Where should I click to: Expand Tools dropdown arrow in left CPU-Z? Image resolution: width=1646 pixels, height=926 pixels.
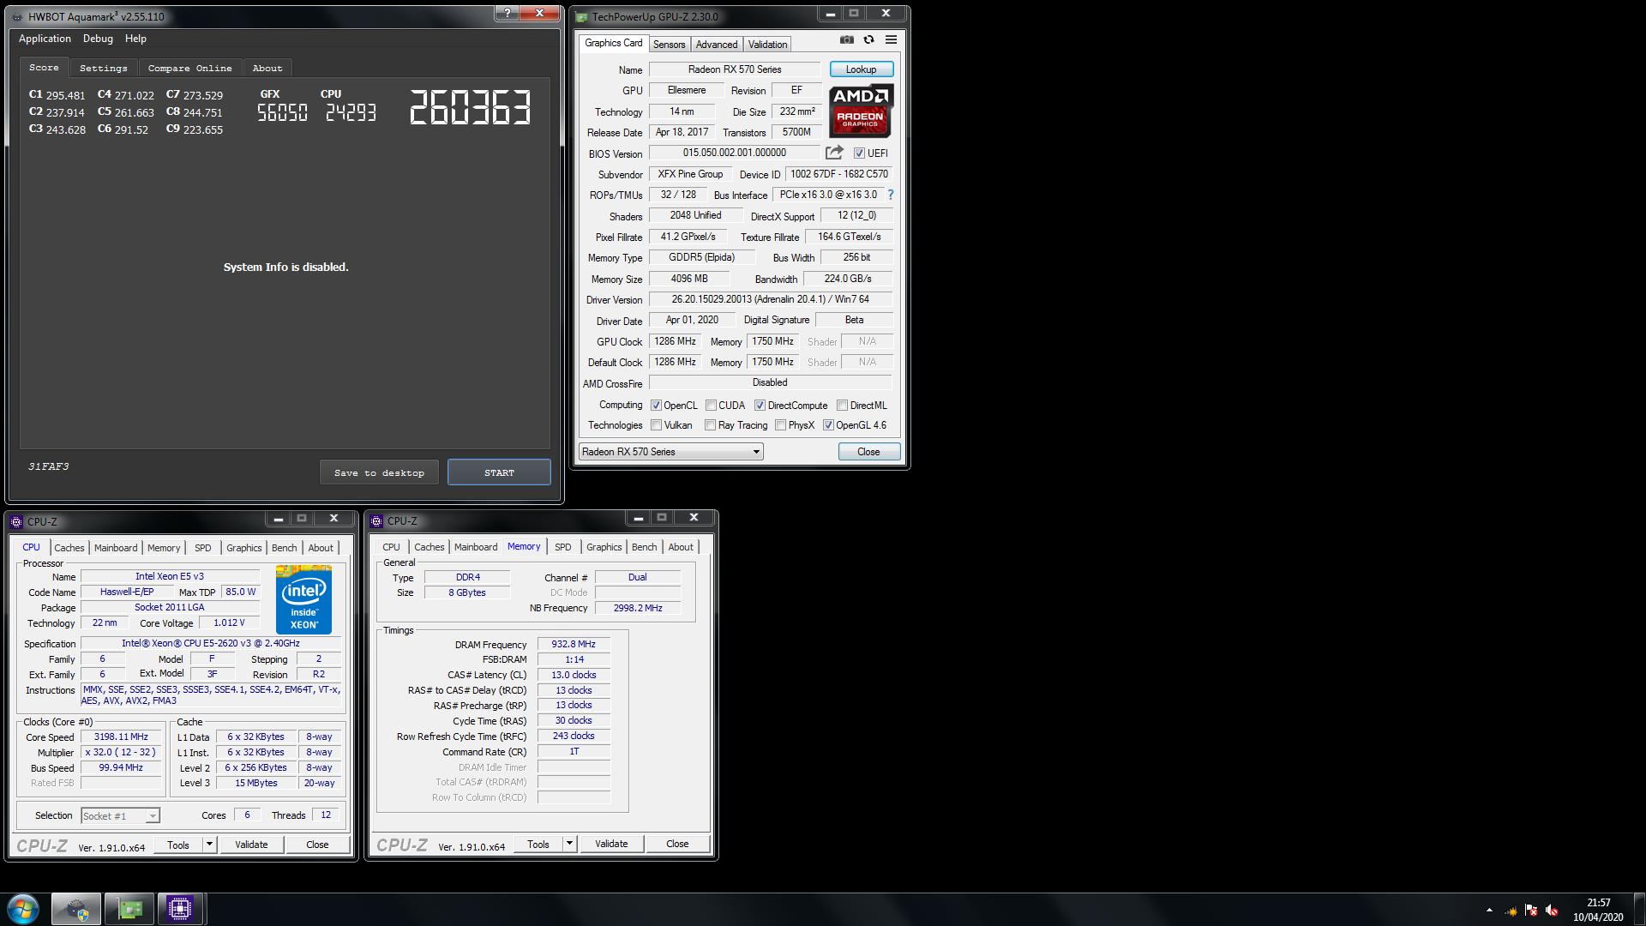[208, 845]
